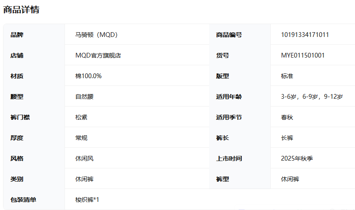Click the 商品编号 row label
Image resolution: width=355 pixels, height=210 pixels.
(x=229, y=35)
